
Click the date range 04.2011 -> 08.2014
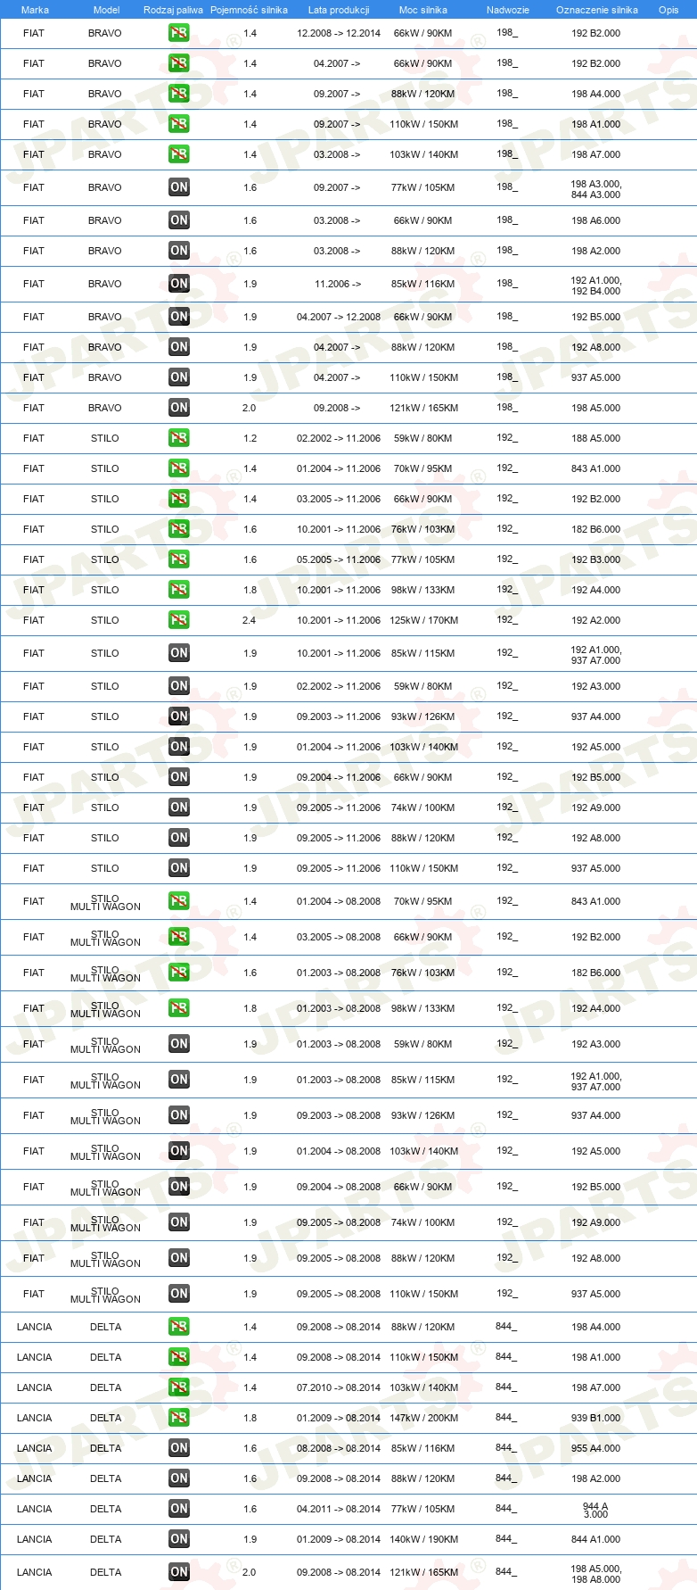(x=339, y=1509)
